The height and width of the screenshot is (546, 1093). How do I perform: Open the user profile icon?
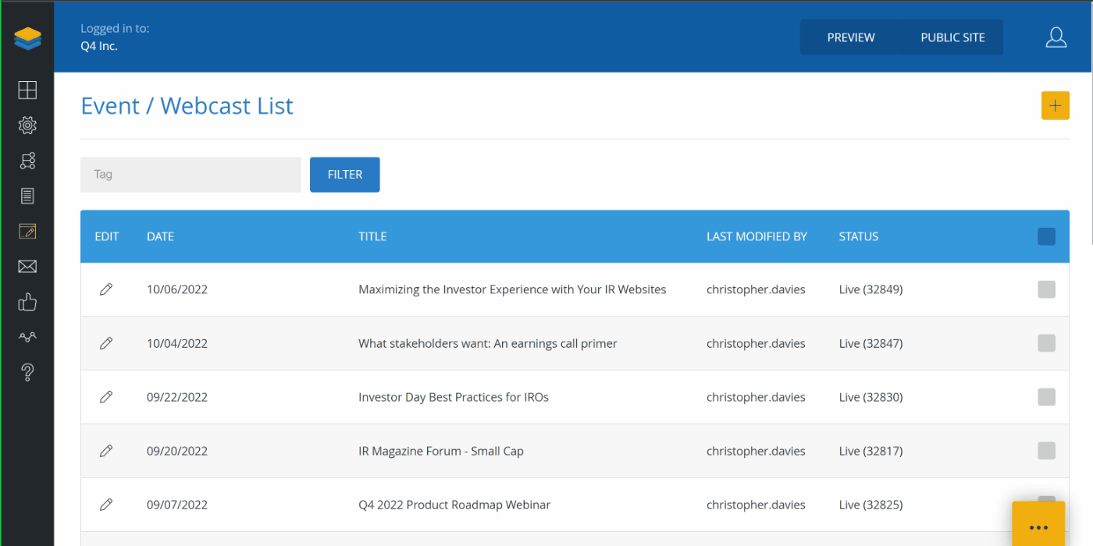pos(1056,37)
